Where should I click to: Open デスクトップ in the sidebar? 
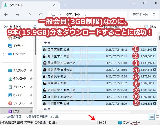(x=17, y=70)
